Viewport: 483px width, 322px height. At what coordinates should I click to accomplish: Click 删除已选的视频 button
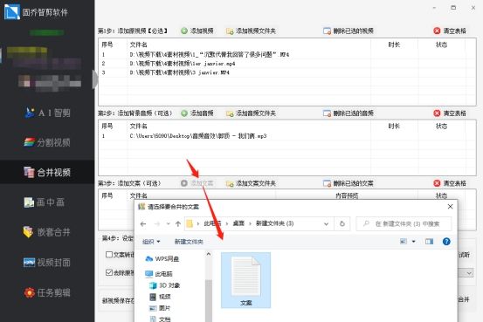pos(348,31)
